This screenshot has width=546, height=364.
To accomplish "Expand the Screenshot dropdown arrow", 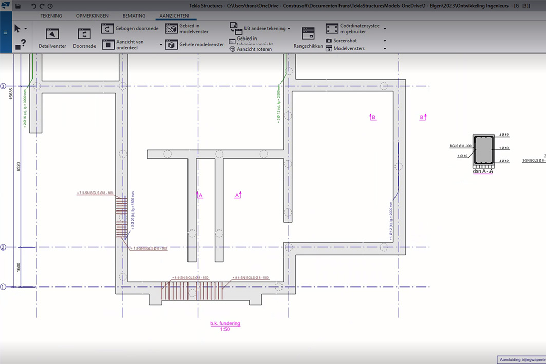I will point(385,41).
